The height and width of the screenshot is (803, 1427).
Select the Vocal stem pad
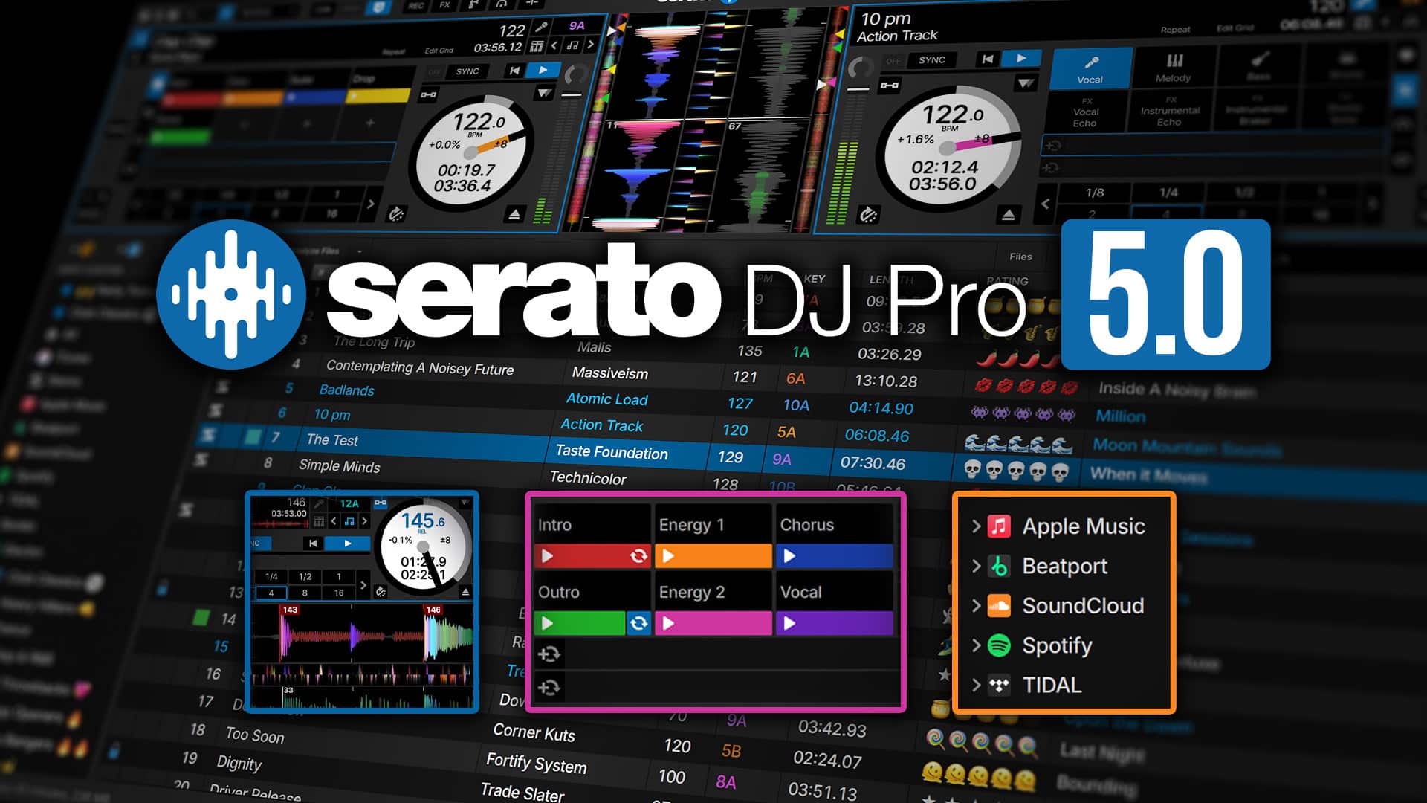click(1091, 68)
